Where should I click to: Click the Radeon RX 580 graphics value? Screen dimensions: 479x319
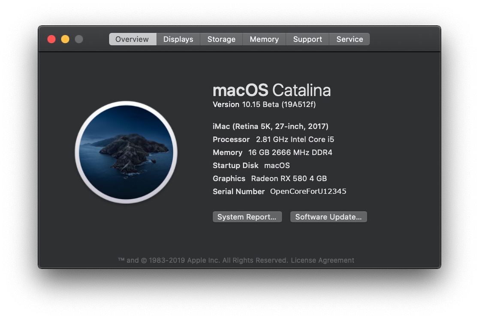click(x=289, y=179)
